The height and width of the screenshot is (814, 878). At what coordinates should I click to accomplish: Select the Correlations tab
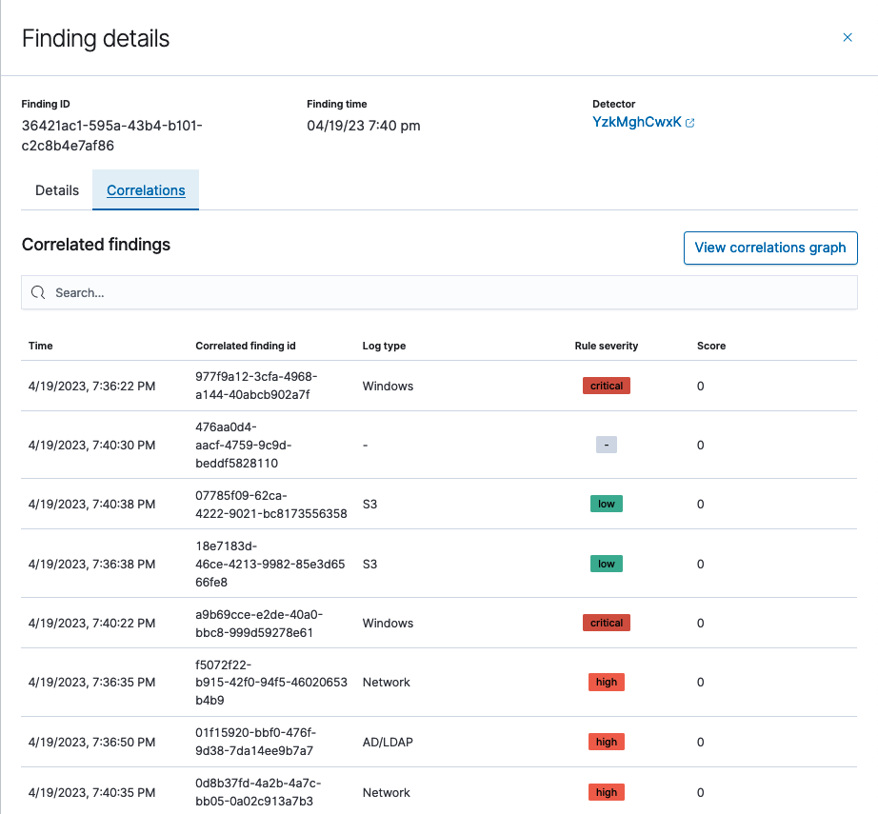146,190
